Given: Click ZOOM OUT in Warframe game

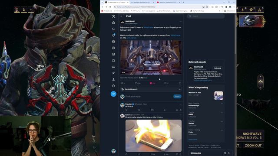Looking at the screenshot, I should pyautogui.click(x=253, y=146).
